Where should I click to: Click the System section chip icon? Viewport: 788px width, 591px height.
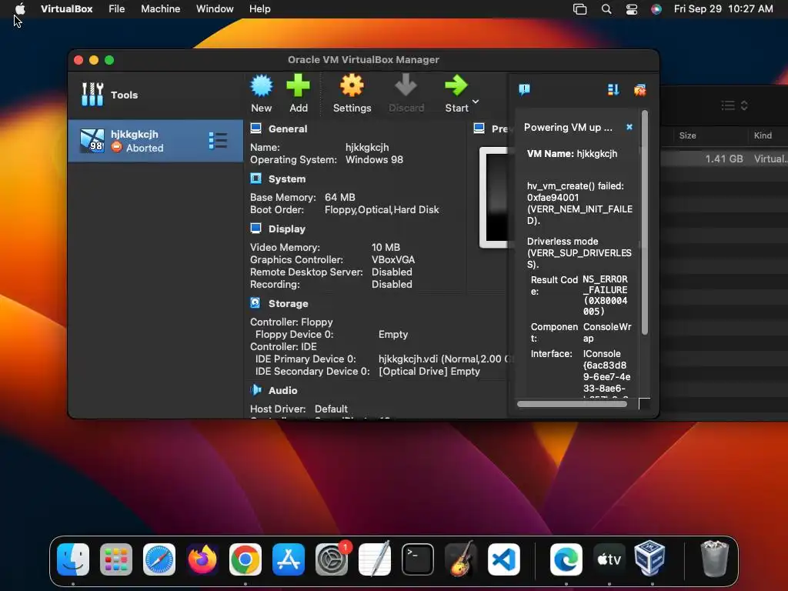point(255,179)
